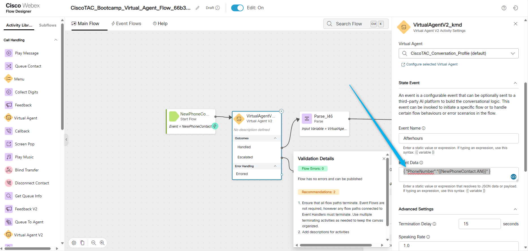
Task: Click the activity library horizontal scrollbar
Action: coord(27,249)
